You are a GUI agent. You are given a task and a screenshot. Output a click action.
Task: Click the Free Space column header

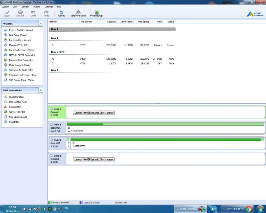click(142, 22)
